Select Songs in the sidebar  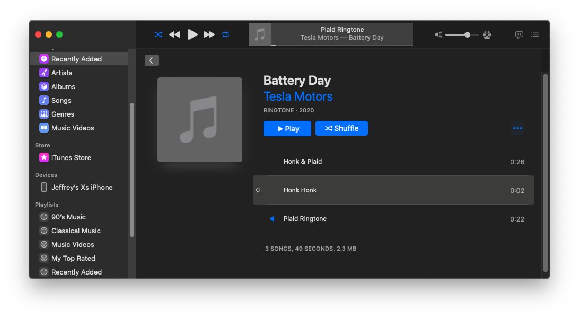(x=62, y=100)
